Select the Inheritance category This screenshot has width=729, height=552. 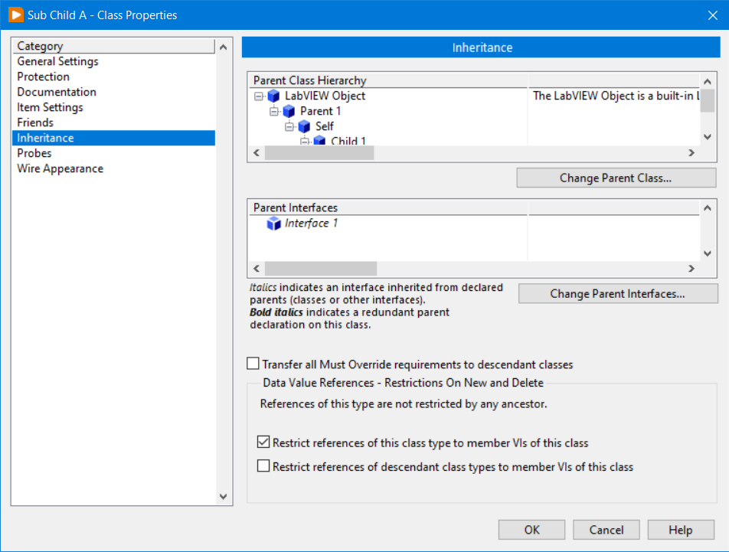[x=113, y=138]
